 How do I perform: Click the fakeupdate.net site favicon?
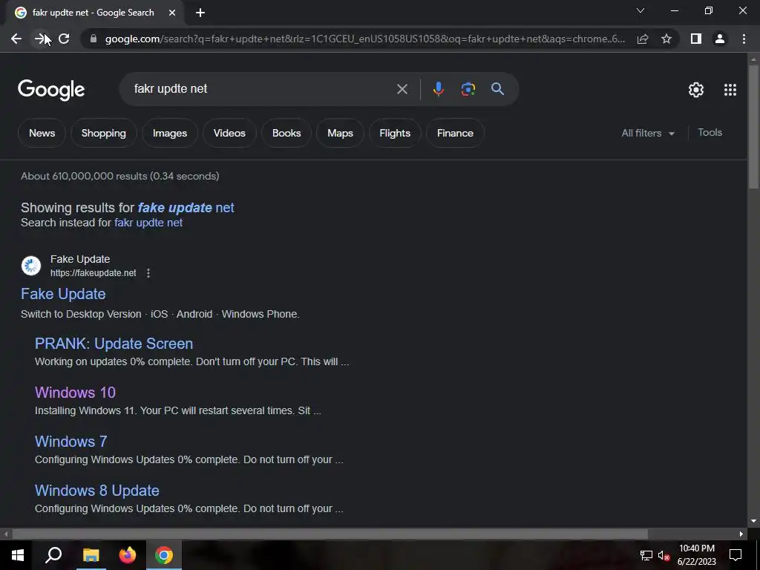(31, 266)
